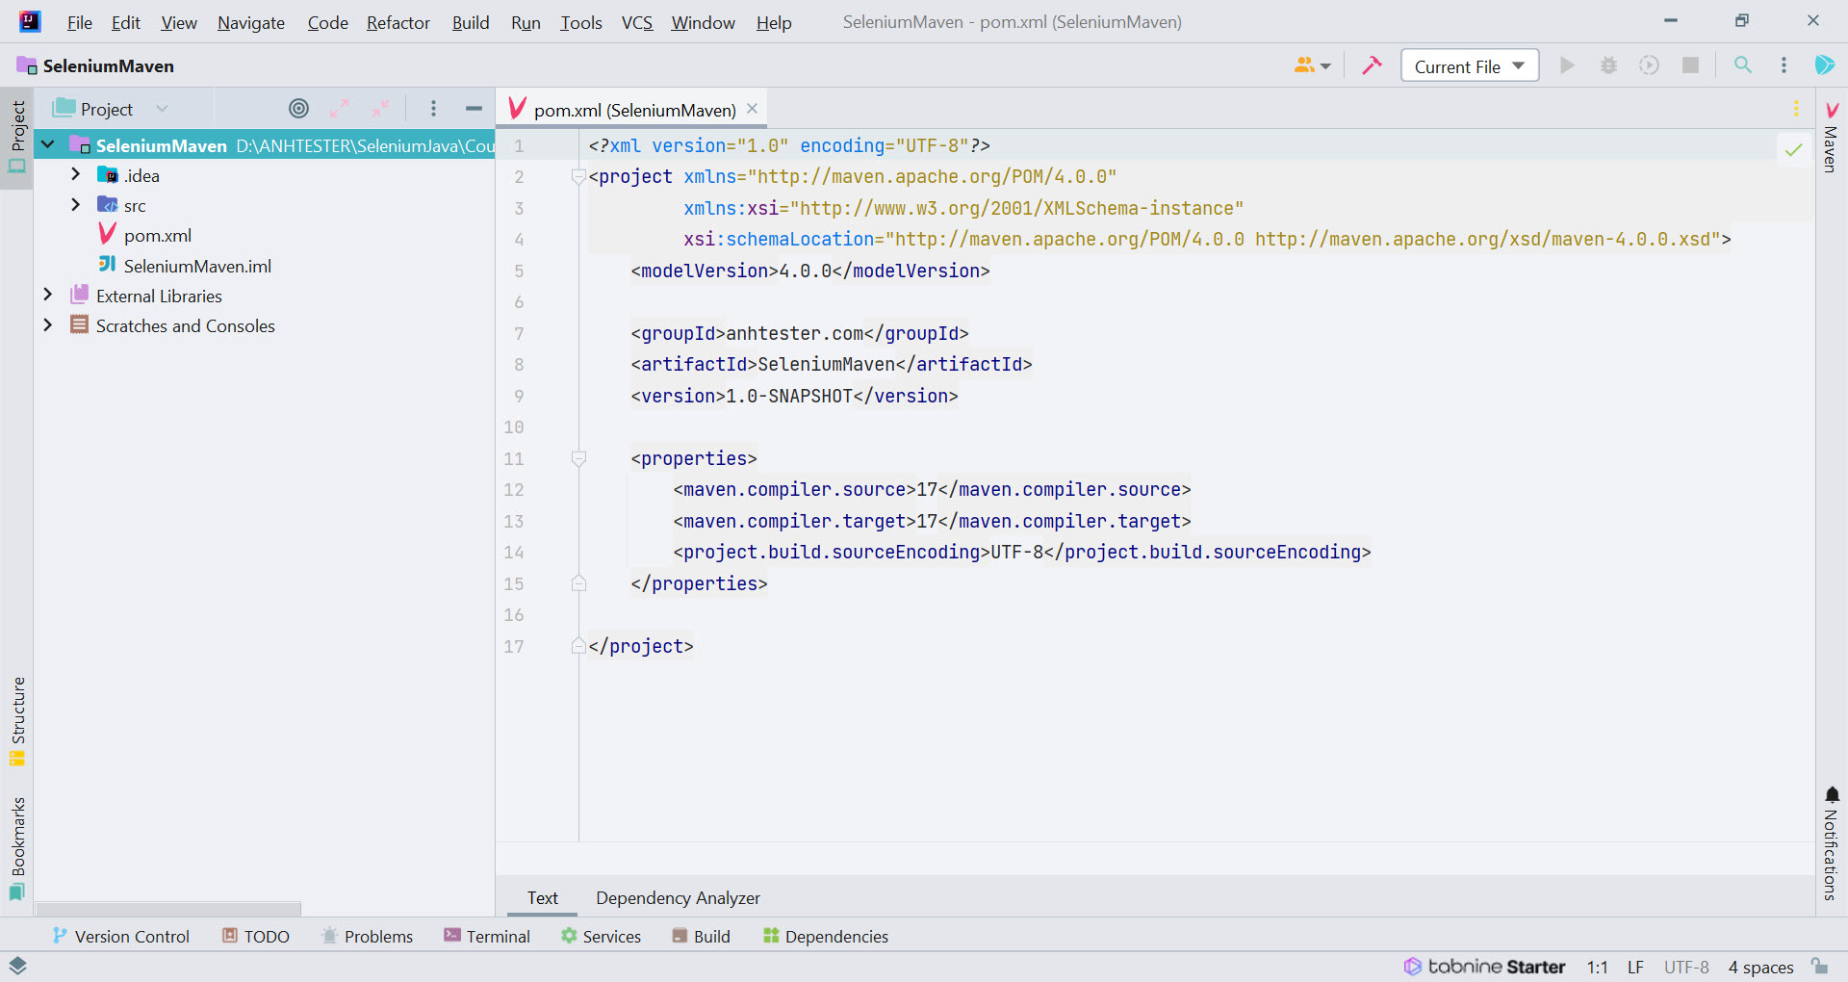Select SeleniumMaven.iml in project tree
This screenshot has width=1848, height=982.
coord(197,266)
